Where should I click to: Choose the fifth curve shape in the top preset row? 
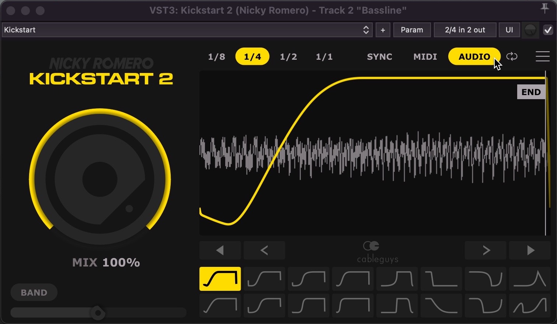click(x=397, y=279)
